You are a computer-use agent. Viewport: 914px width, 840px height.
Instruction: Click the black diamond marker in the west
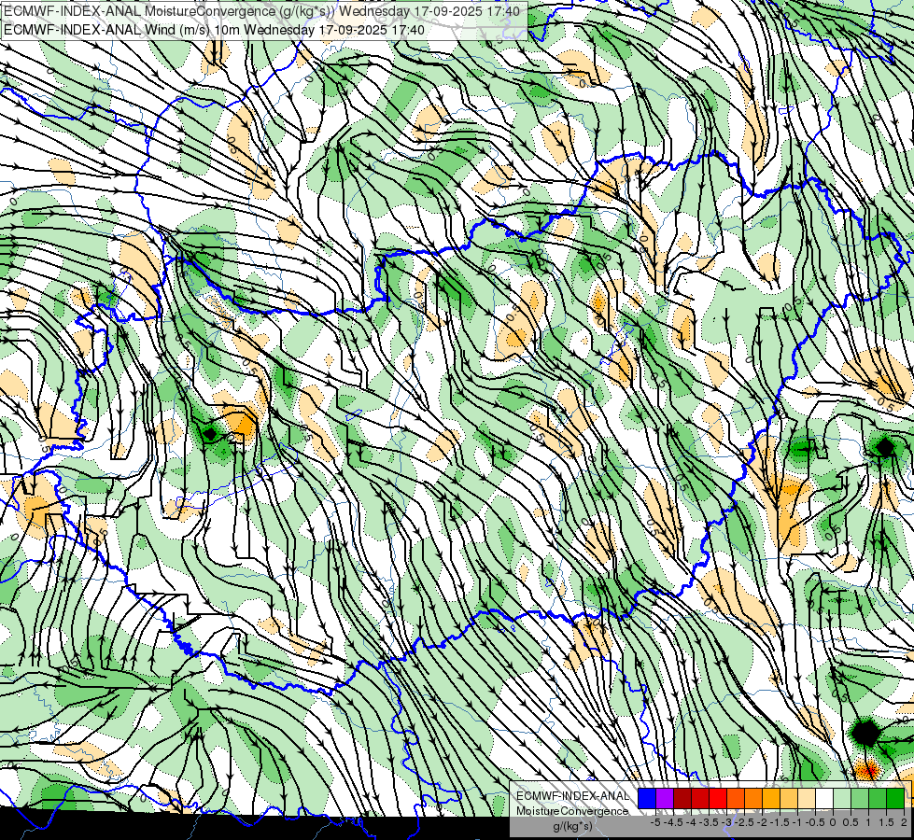[210, 434]
